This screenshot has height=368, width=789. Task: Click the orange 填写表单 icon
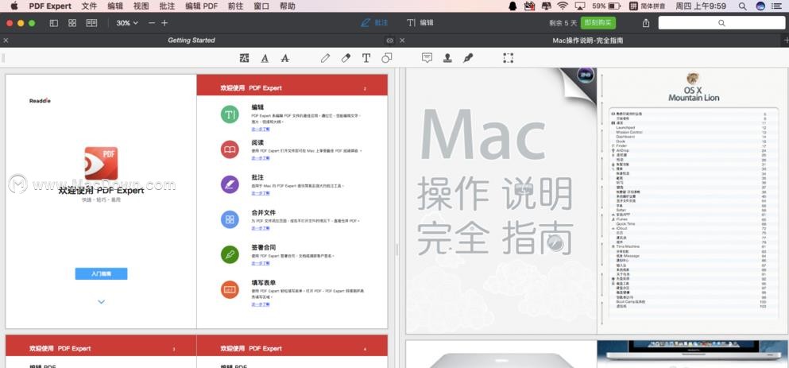coord(230,289)
